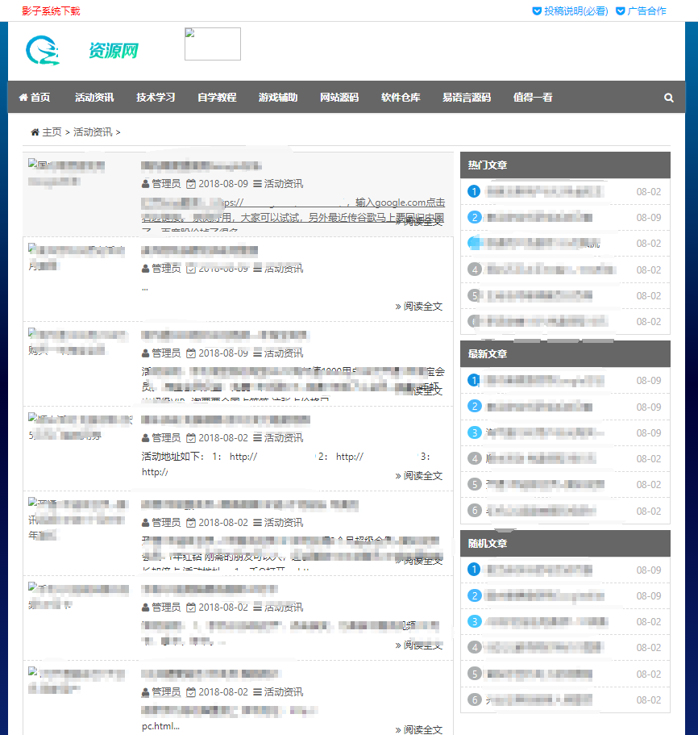Click number 3 badge in 随机文章 list
Image resolution: width=698 pixels, height=735 pixels.
[475, 622]
